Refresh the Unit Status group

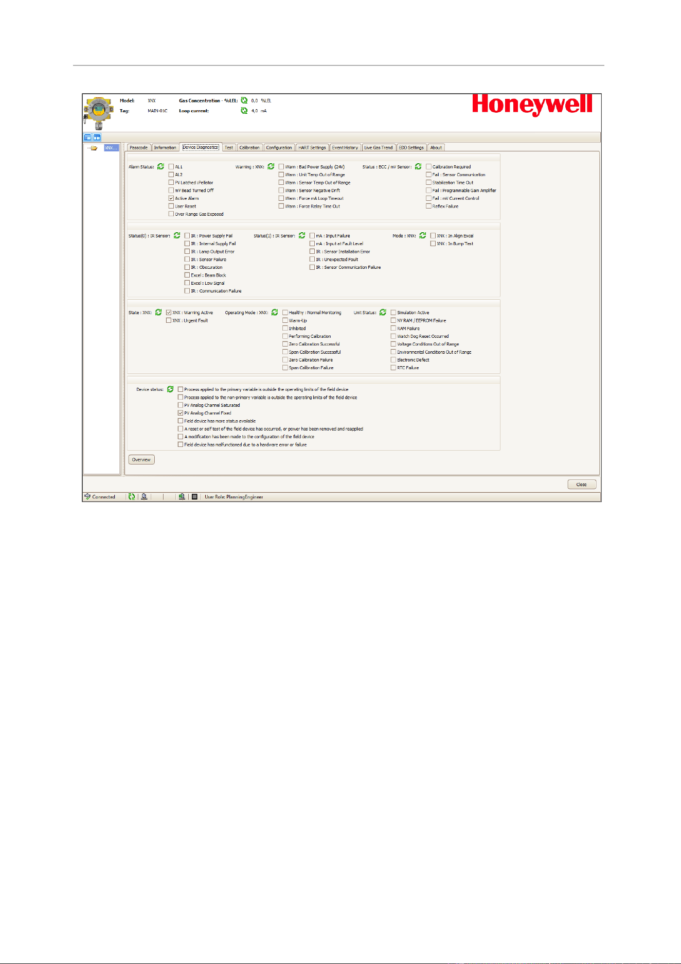383,313
